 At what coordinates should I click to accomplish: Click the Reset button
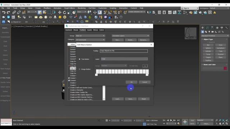click(144, 99)
